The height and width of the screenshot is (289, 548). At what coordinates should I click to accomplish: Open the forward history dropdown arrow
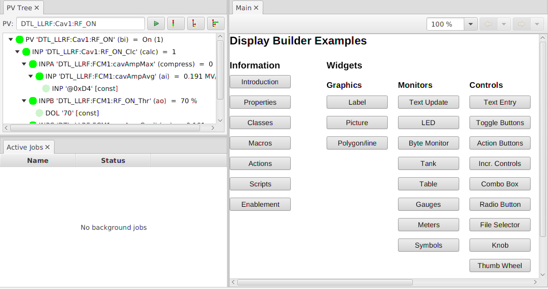[536, 24]
